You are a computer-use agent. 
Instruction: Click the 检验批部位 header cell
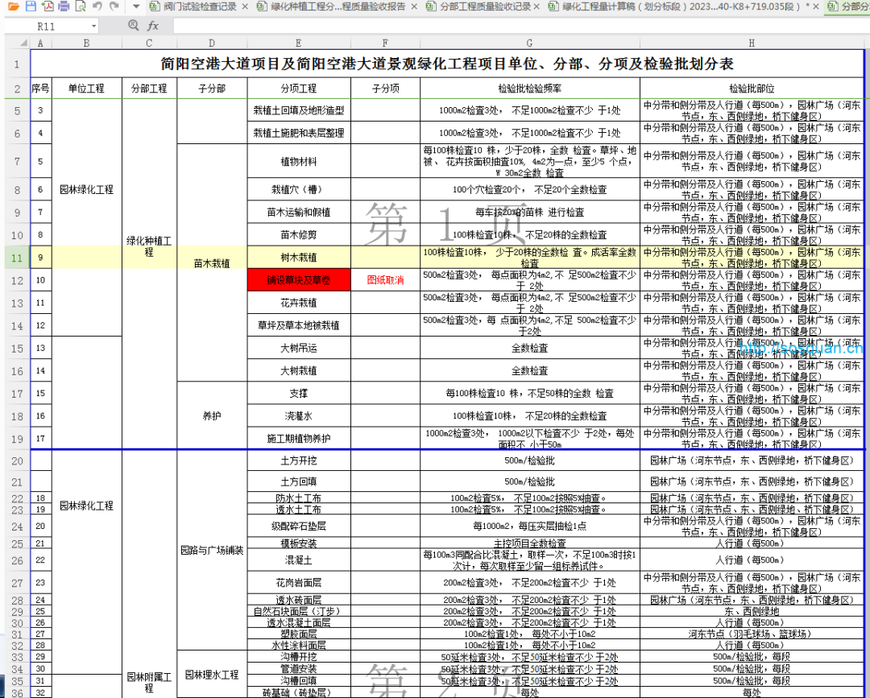(752, 88)
